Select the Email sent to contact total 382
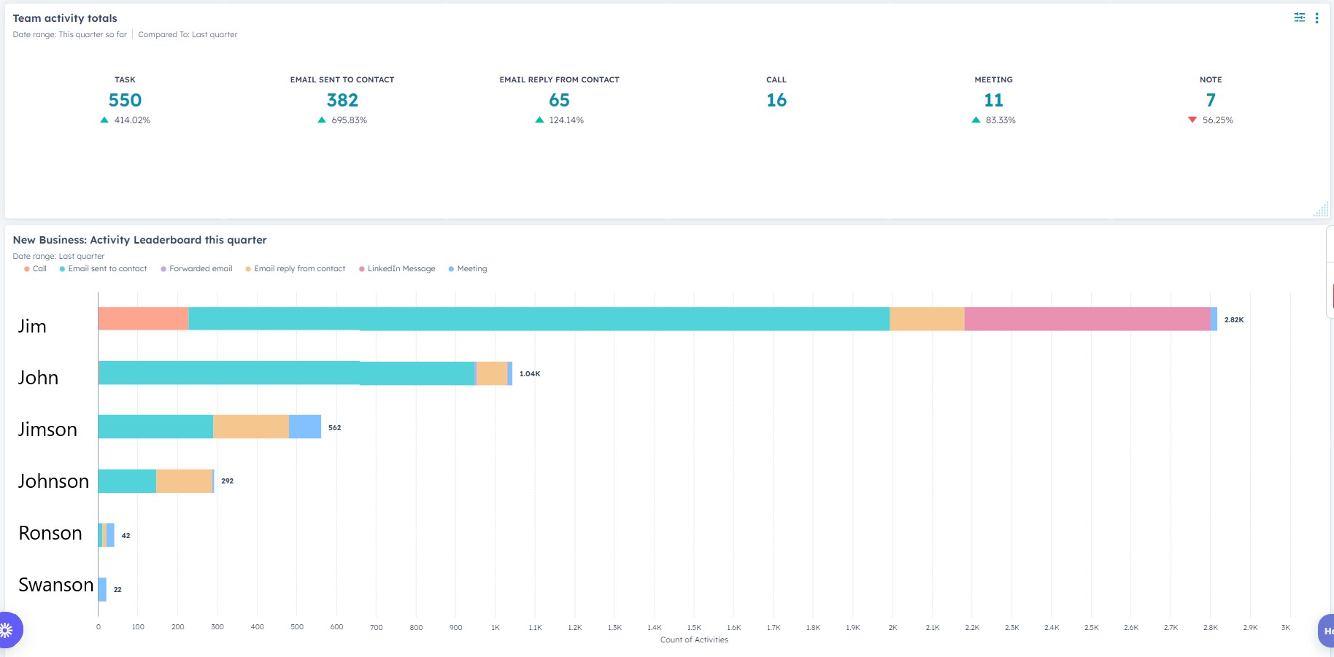 342,100
